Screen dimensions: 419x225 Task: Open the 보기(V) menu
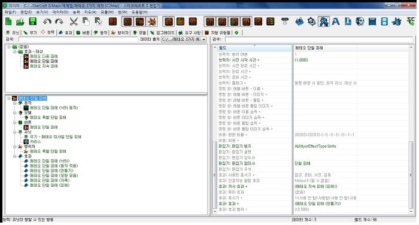coord(42,12)
